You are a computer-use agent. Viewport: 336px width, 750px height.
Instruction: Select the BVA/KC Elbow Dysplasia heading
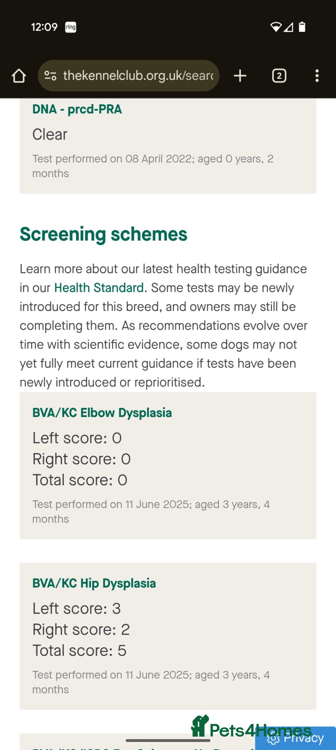pyautogui.click(x=102, y=413)
